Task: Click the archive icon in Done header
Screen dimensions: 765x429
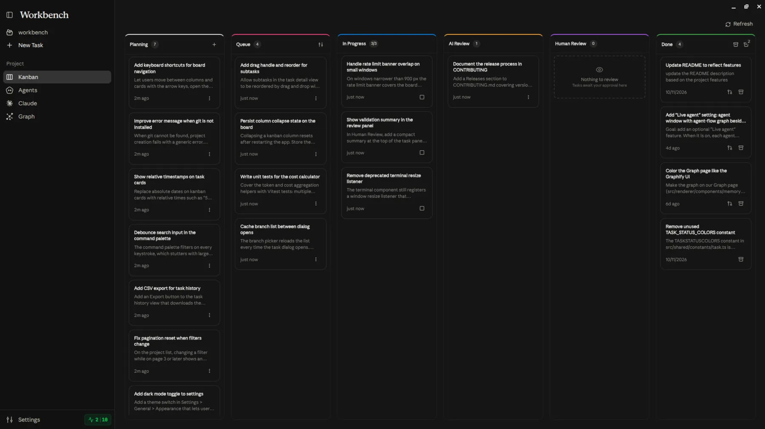Action: click(x=736, y=45)
